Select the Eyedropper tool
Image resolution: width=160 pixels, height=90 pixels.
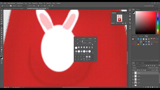pyautogui.click(x=1, y=21)
